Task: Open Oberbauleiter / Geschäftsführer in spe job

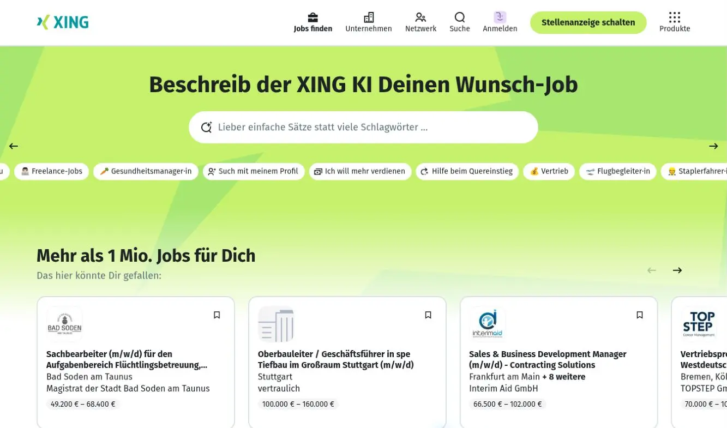Action: coord(335,359)
